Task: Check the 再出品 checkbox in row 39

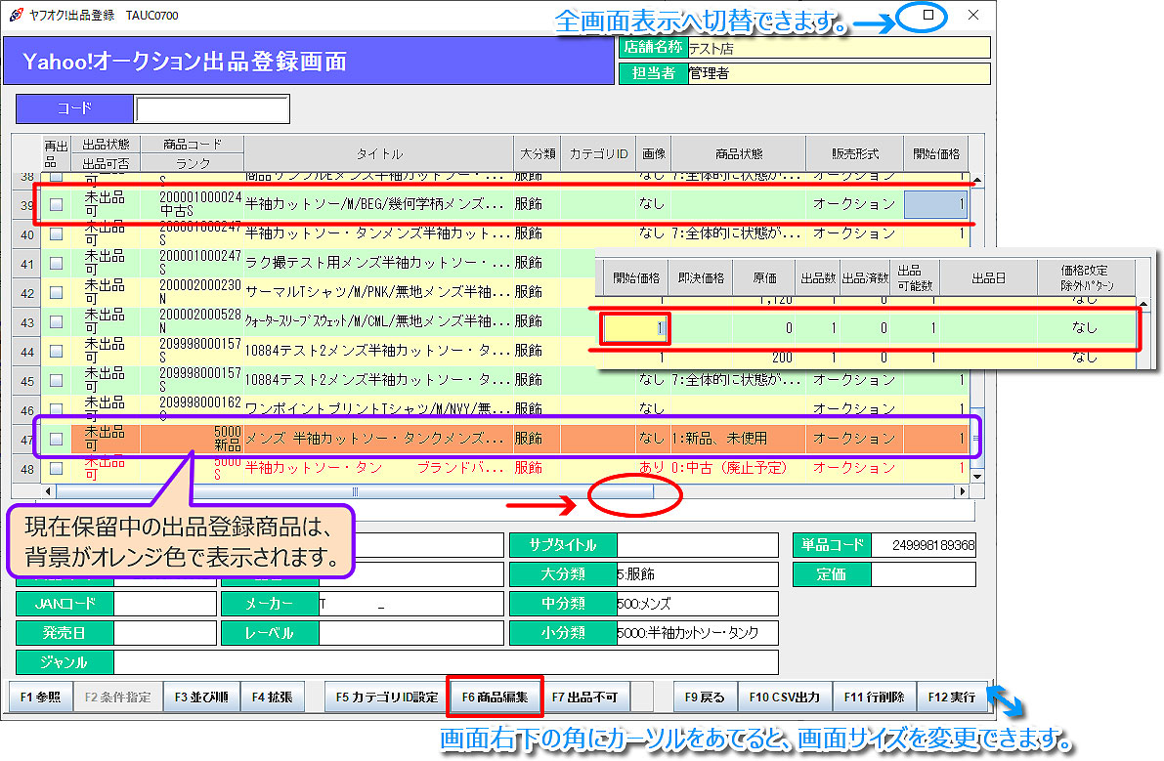Action: 57,205
